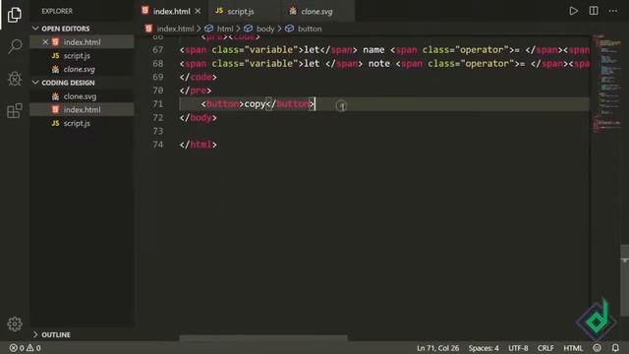Screen dimensions: 629x354
Task: Open the Search view in activity bar
Action: click(15, 46)
